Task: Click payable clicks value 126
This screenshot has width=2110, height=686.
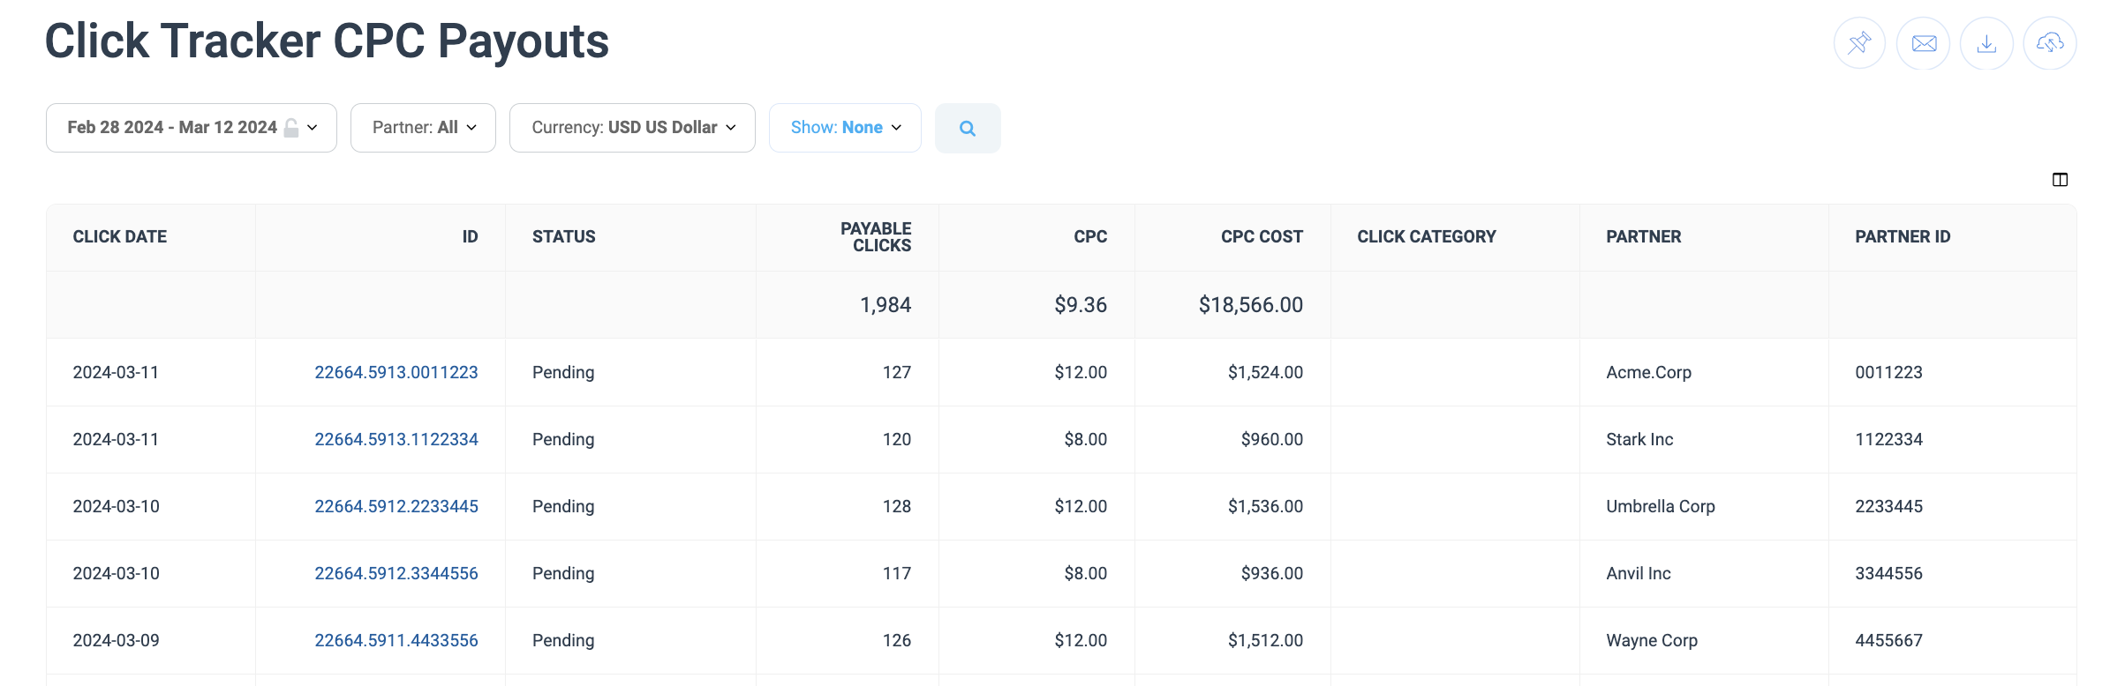Action: click(x=897, y=640)
